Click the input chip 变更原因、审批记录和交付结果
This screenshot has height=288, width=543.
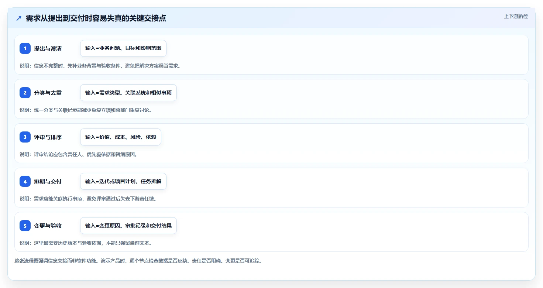(x=128, y=226)
